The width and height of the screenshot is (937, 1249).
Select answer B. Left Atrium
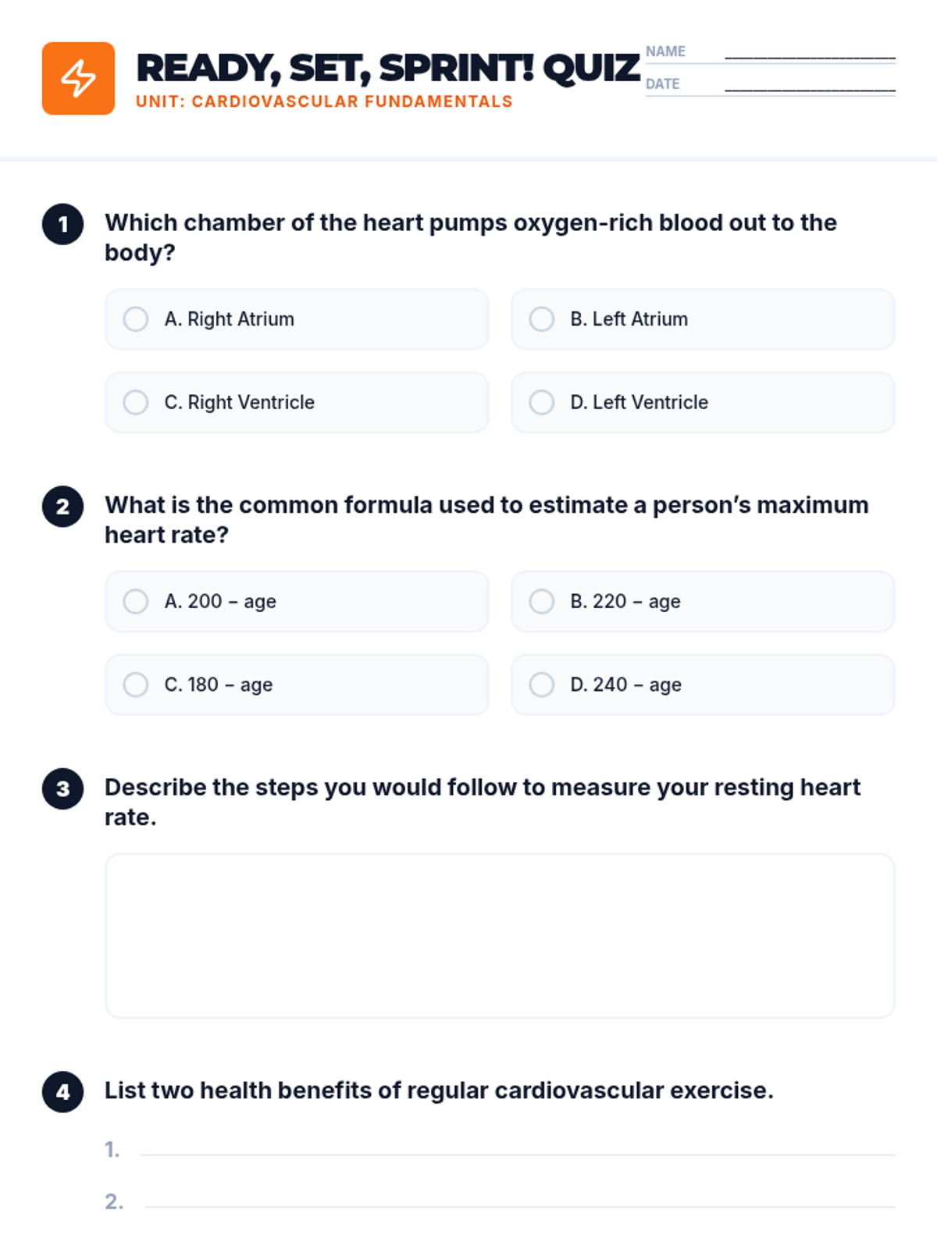542,319
